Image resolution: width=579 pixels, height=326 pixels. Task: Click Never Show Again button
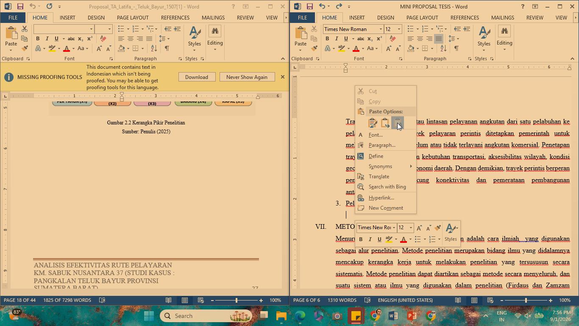tap(247, 77)
